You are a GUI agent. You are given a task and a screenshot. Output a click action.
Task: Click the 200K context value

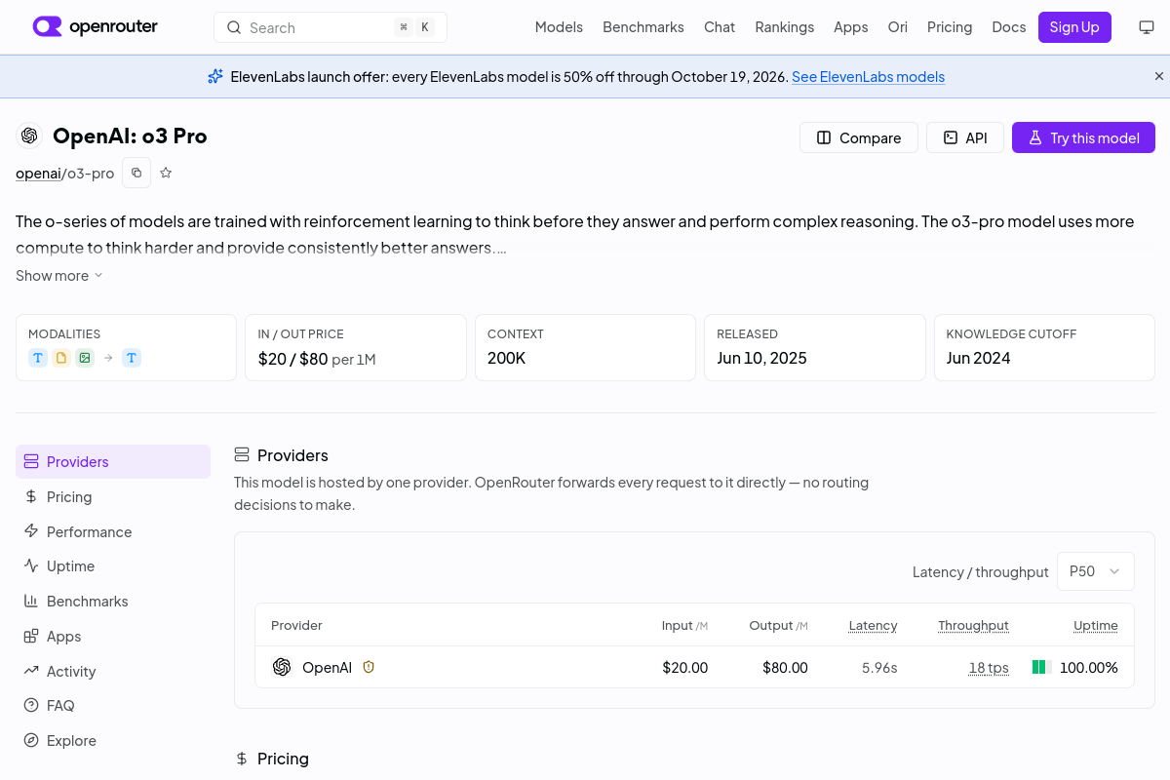click(x=507, y=358)
